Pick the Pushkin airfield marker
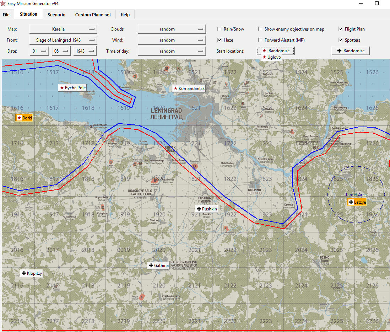This screenshot has width=390, height=332. (206, 209)
